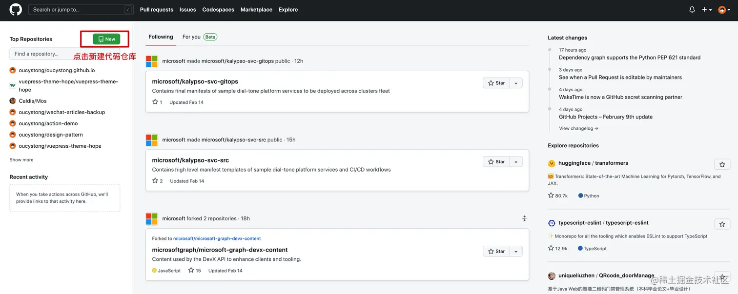Open oucystong/design-pattern repository
The width and height of the screenshot is (738, 294).
pyautogui.click(x=51, y=135)
